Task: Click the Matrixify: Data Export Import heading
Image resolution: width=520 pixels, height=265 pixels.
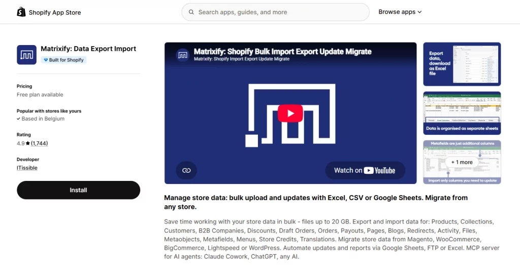Action: pyautogui.click(x=88, y=49)
